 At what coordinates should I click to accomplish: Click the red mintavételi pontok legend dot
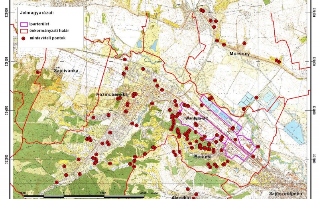point(23,38)
